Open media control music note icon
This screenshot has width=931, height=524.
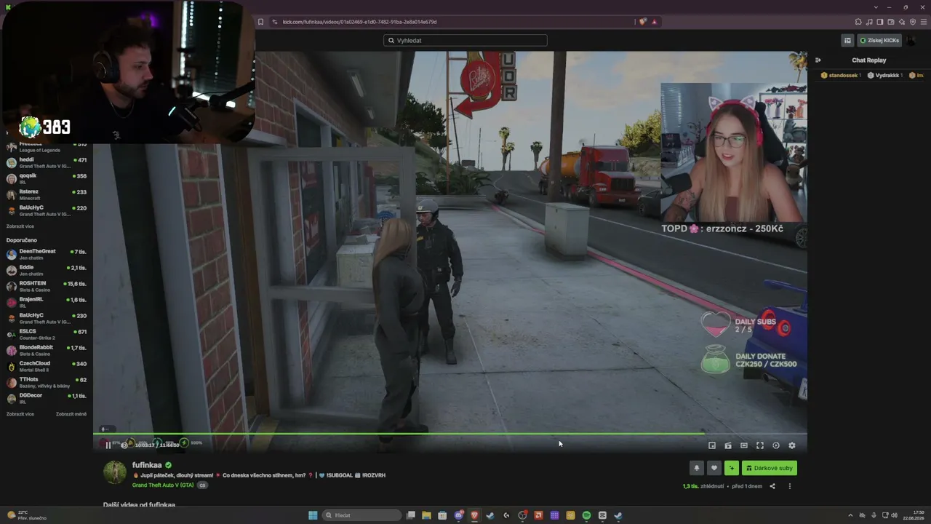pyautogui.click(x=869, y=22)
